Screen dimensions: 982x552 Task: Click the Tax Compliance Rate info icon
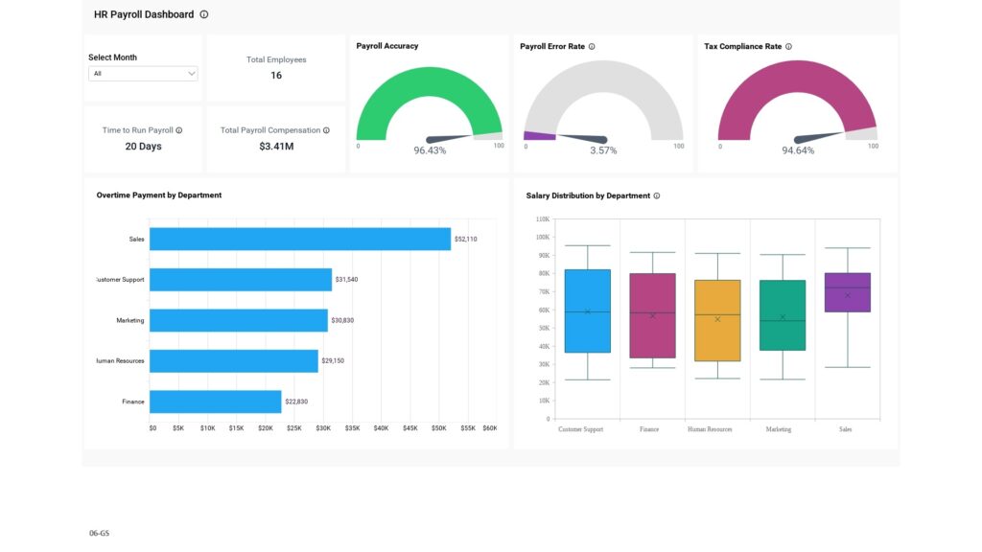tap(788, 46)
